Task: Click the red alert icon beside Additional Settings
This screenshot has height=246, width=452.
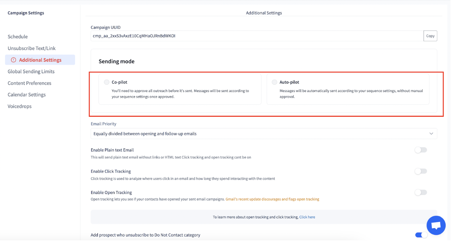Action: point(13,60)
